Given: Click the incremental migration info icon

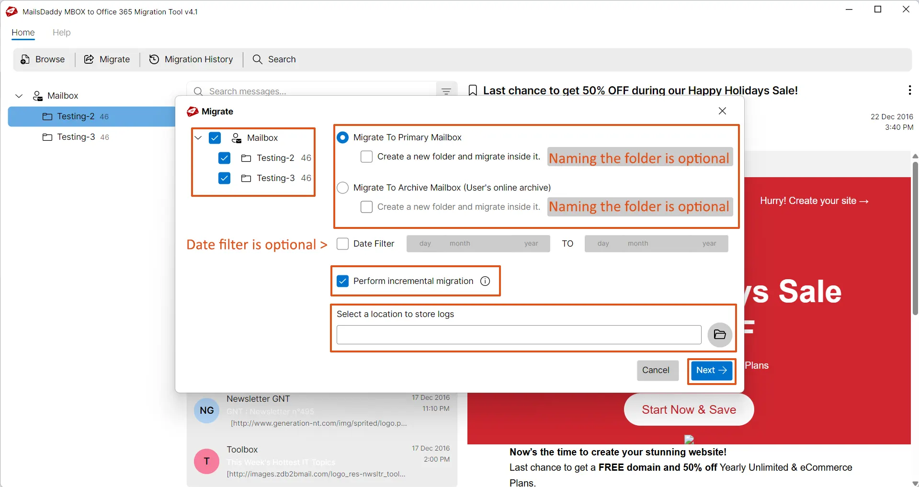Looking at the screenshot, I should coord(485,281).
